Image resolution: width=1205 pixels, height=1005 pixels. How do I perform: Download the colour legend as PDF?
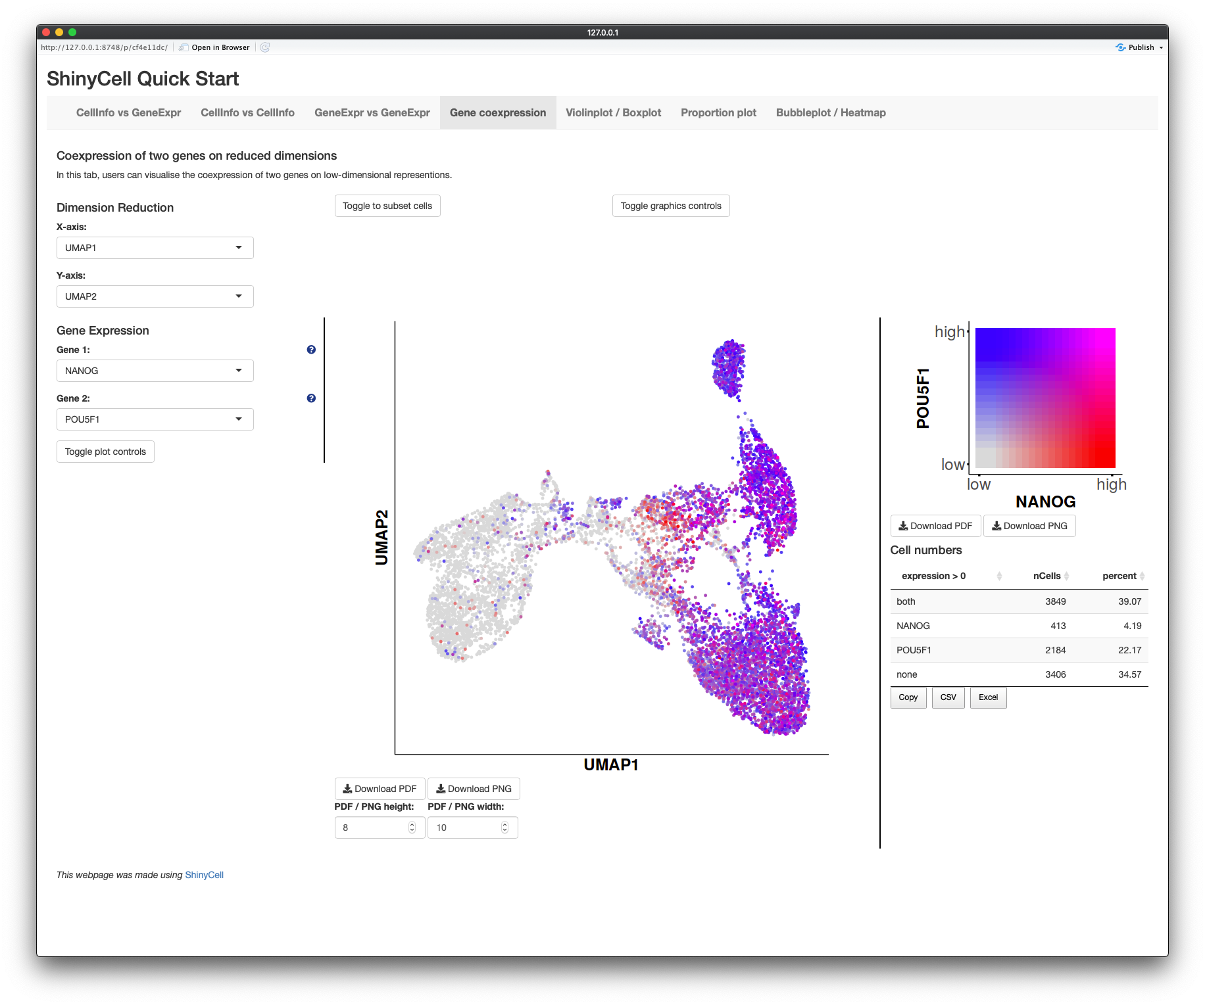(x=935, y=526)
